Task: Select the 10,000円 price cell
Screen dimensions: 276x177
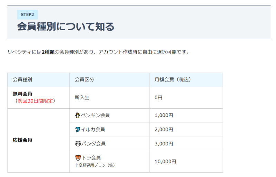Action: click(x=165, y=162)
